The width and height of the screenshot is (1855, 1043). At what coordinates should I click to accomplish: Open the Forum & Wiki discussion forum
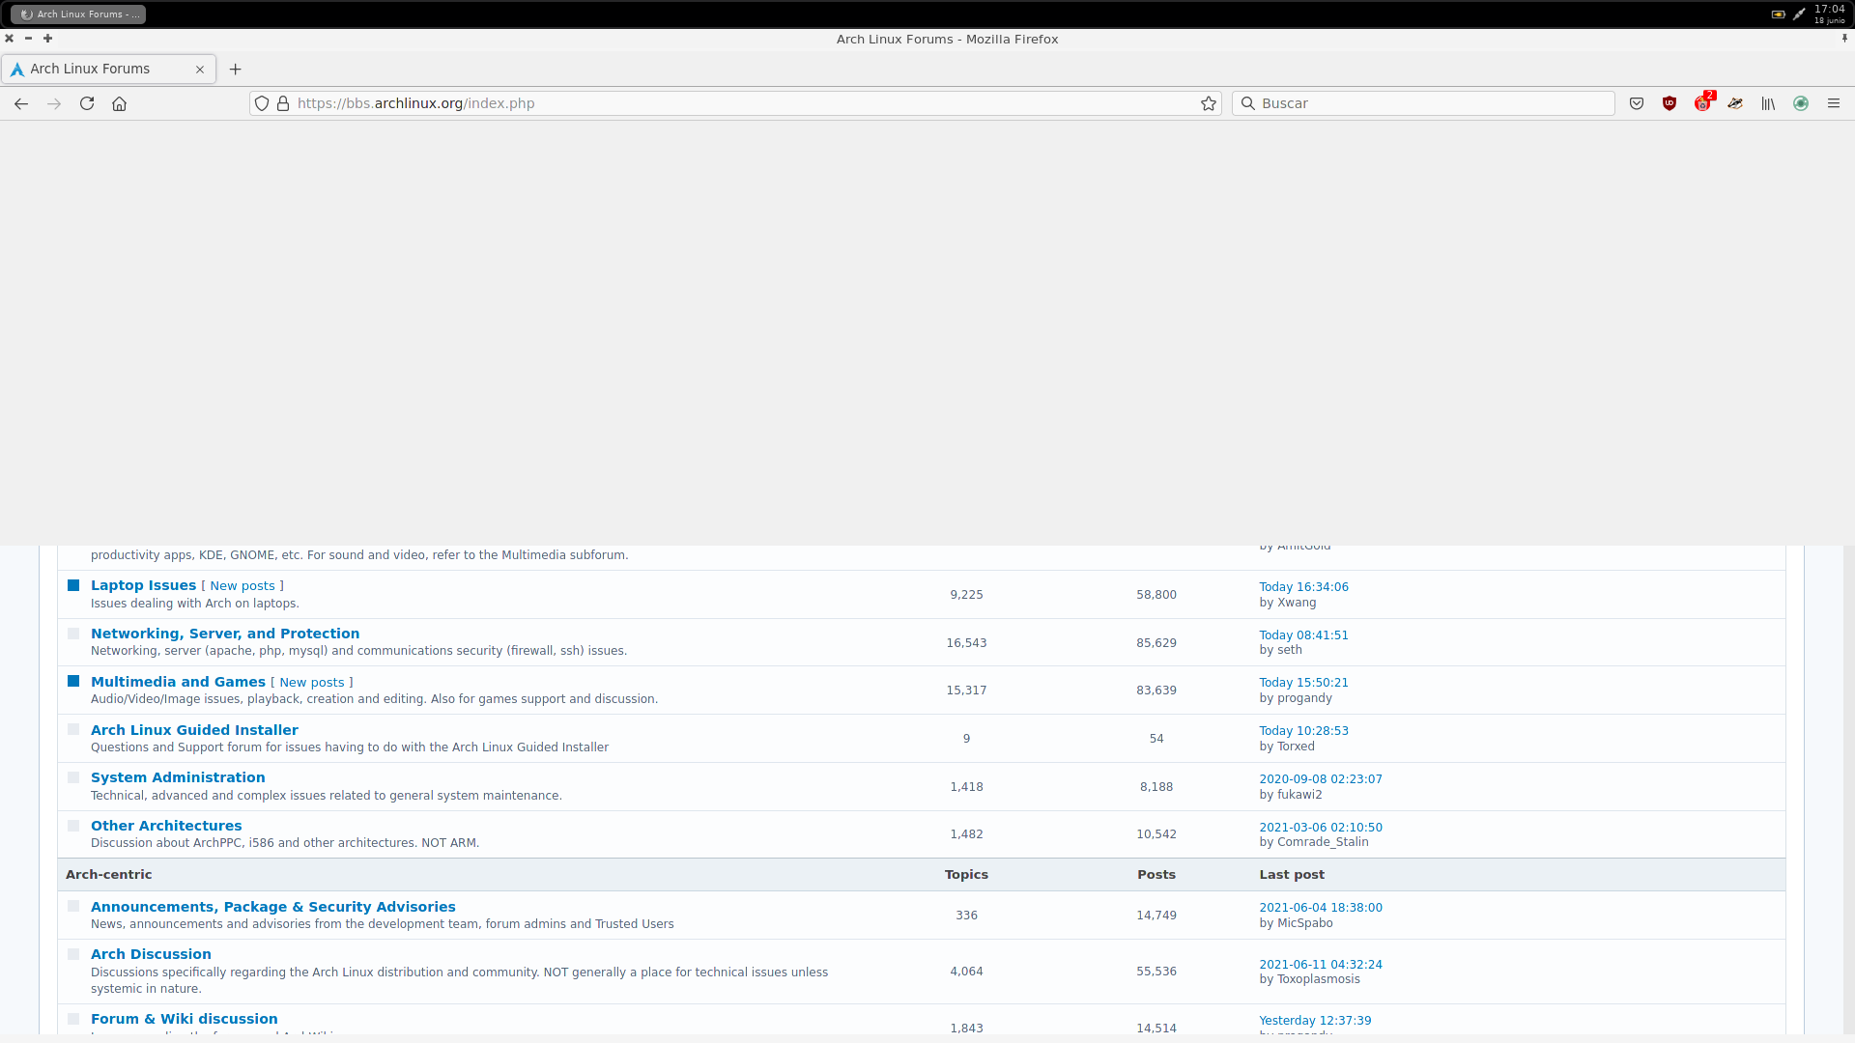click(185, 1019)
